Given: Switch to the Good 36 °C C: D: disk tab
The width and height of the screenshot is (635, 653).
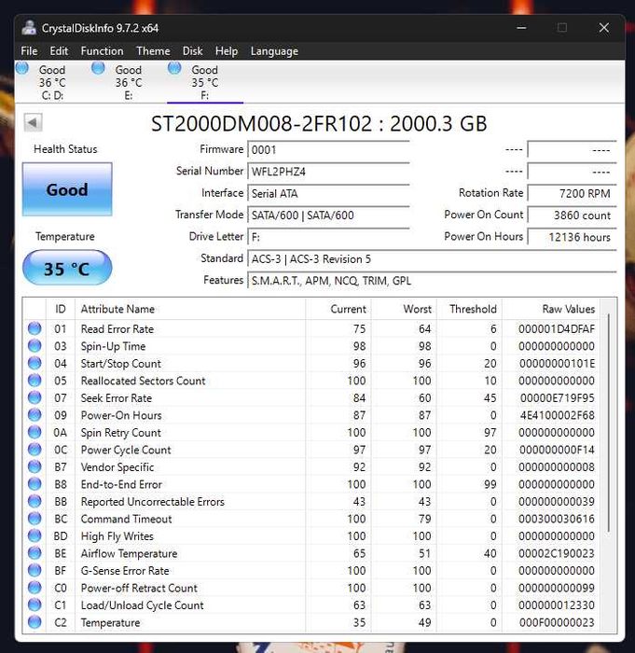Looking at the screenshot, I should pos(52,82).
